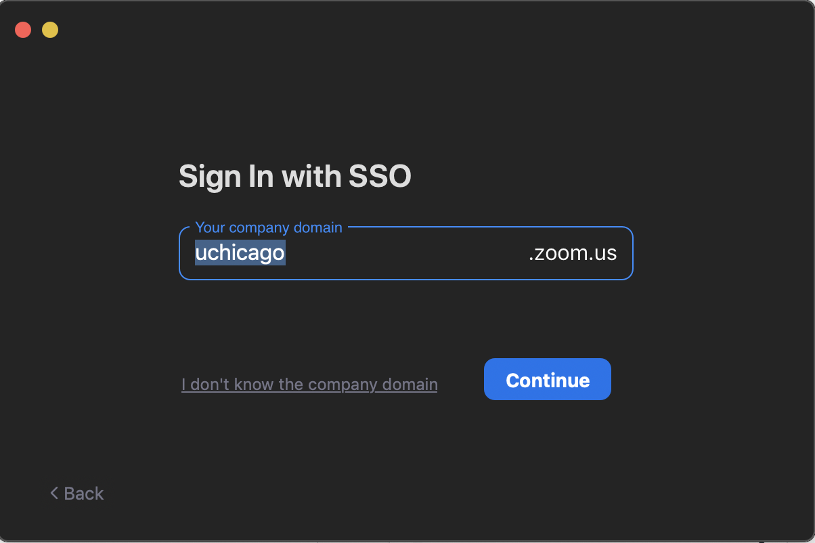Minimize window with the yellow button

pyautogui.click(x=50, y=30)
